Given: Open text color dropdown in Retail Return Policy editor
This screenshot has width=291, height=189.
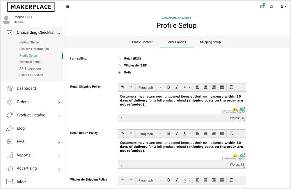Looking at the screenshot, I should (190, 134).
